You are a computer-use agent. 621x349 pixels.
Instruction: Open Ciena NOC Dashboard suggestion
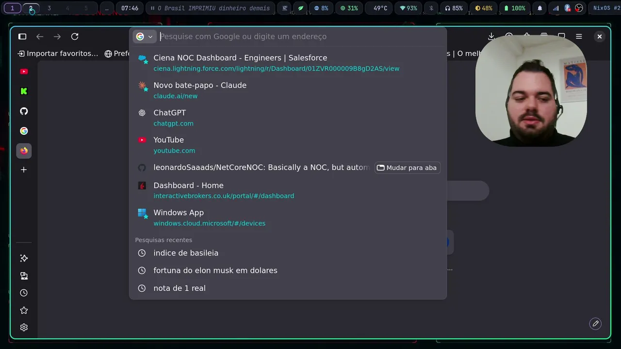288,63
